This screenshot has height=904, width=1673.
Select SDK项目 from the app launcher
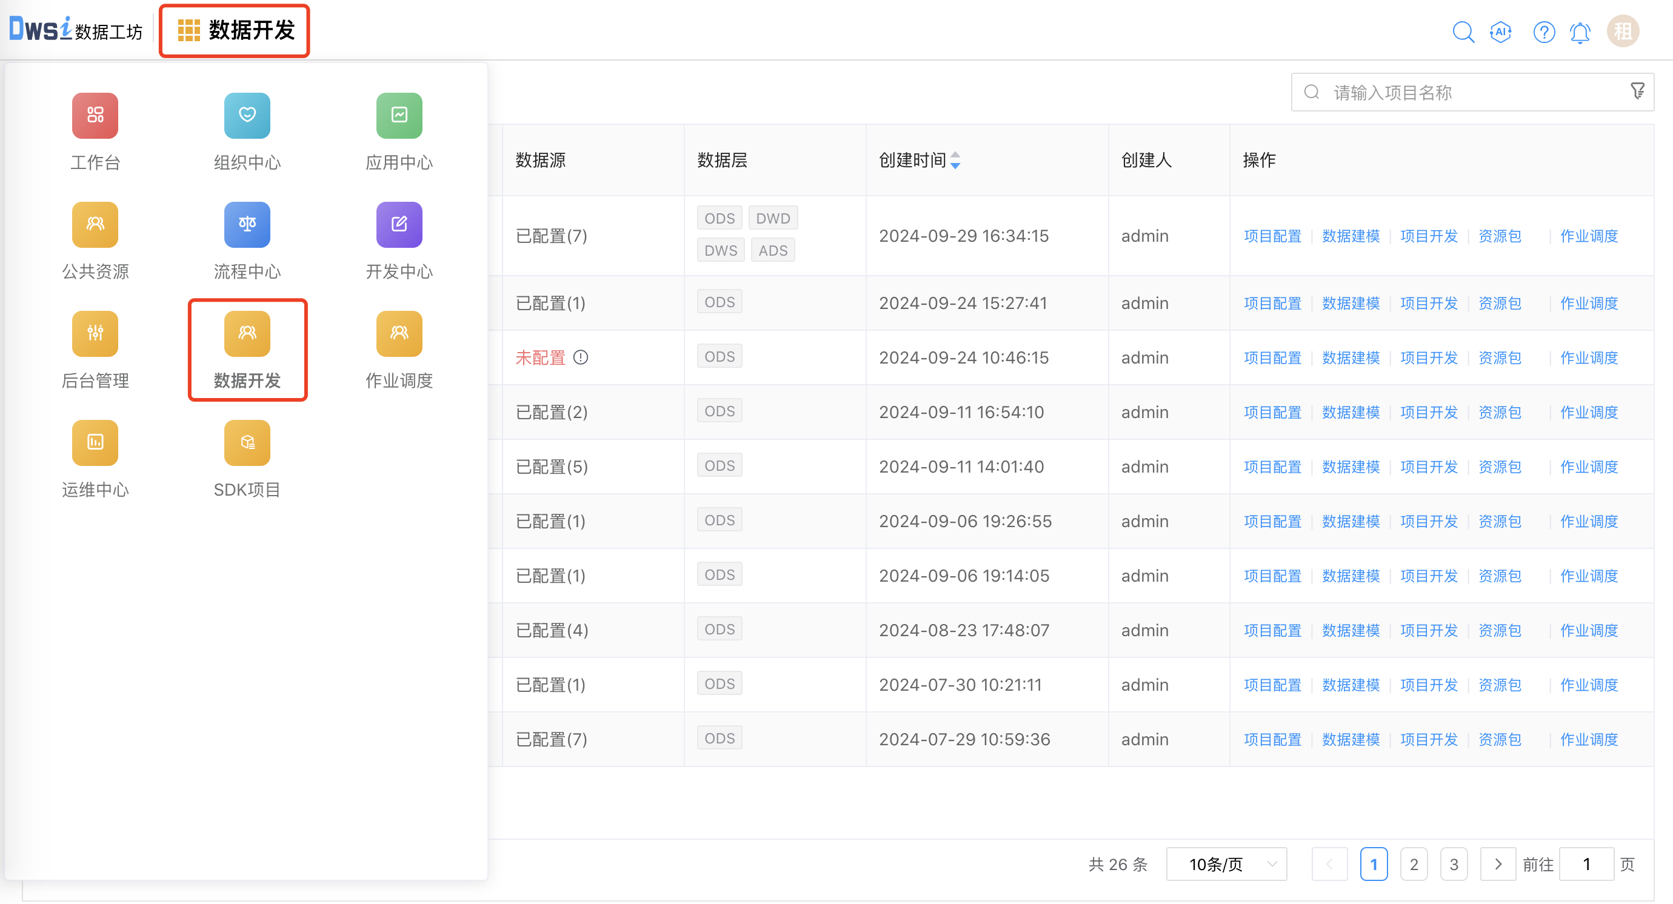click(247, 442)
